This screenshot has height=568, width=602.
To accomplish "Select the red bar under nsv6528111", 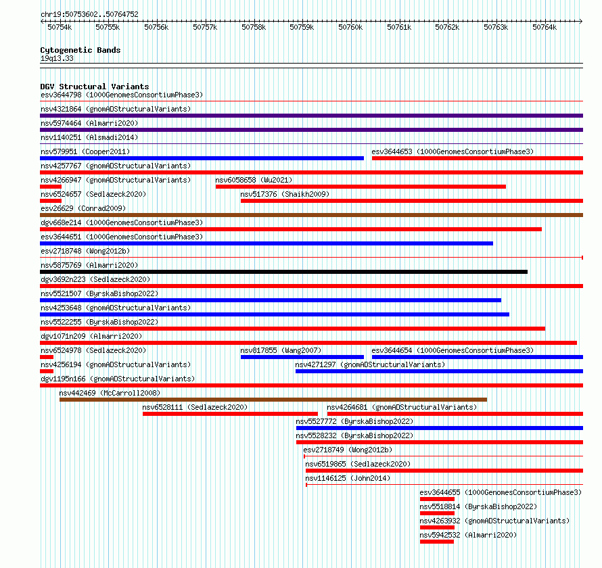I will pos(231,414).
